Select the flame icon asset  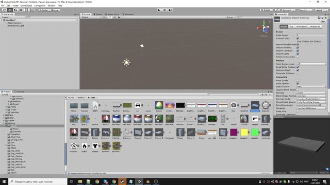pos(85,146)
